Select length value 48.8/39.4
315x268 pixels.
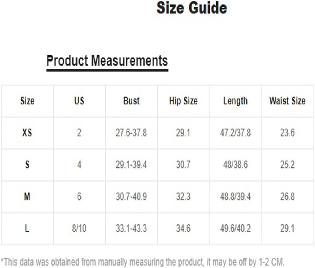click(235, 196)
